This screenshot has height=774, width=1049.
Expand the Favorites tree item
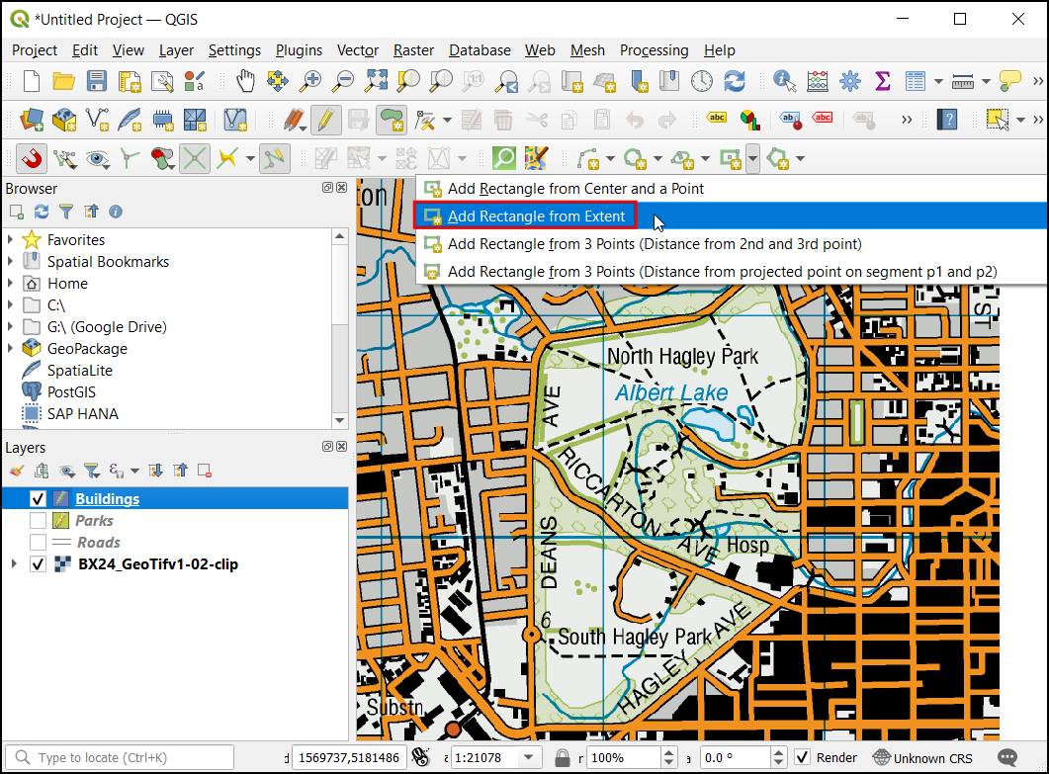point(11,240)
